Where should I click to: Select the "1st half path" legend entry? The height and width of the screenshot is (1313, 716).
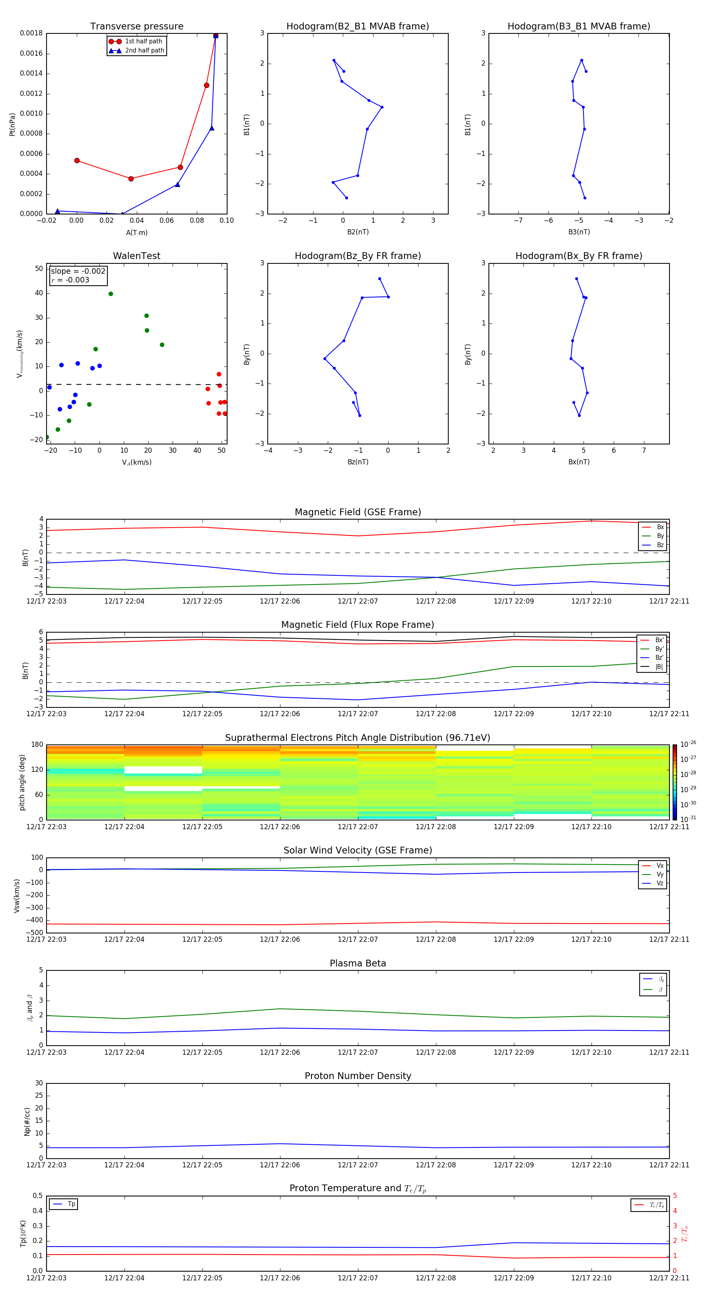(136, 41)
